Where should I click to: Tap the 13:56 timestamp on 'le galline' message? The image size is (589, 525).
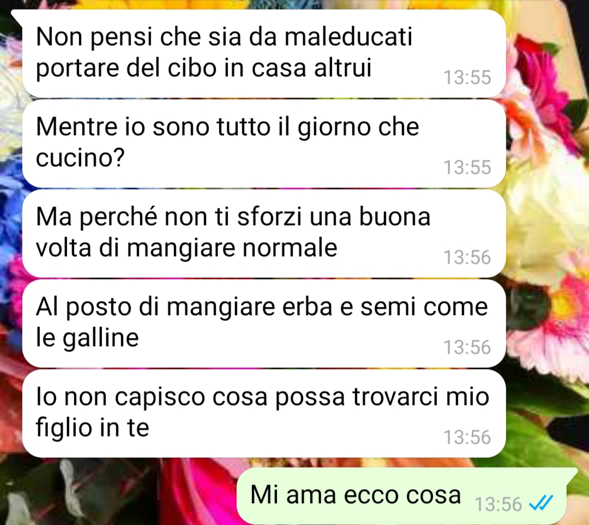coord(467,347)
